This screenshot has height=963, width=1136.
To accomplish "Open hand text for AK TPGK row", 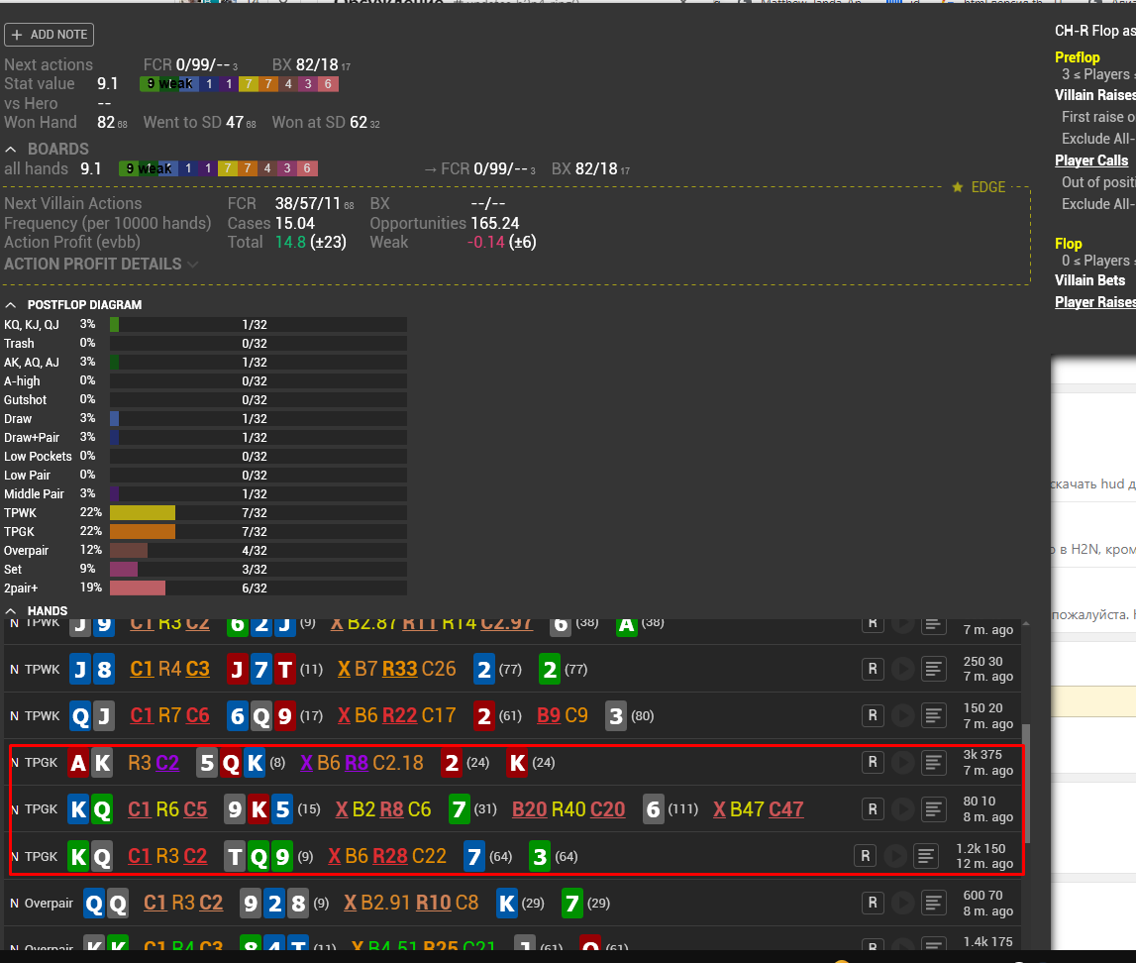I will tap(933, 762).
